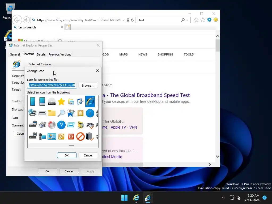Image resolution: width=272 pixels, height=204 pixels.
Task: Click OK in Change Icon dialog
Action: [67, 155]
